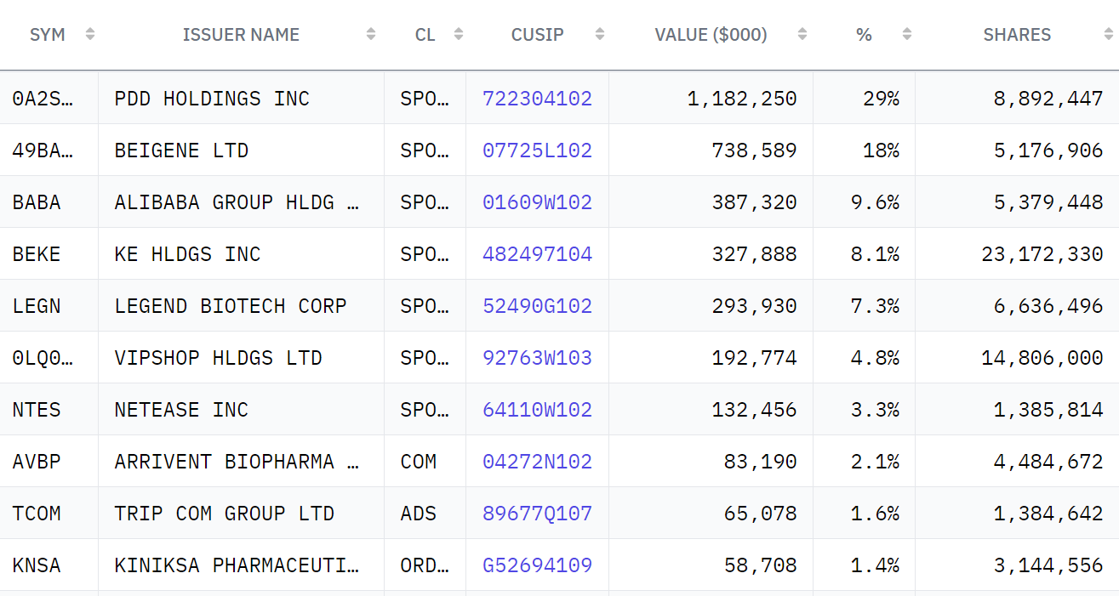Open KE Holdings CUSIP link 482497104
The height and width of the screenshot is (596, 1119).
point(537,254)
